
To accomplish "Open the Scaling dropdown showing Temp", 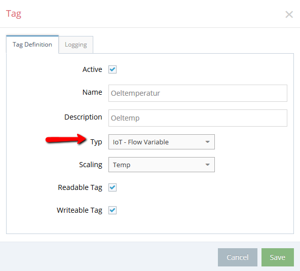I will pos(162,165).
